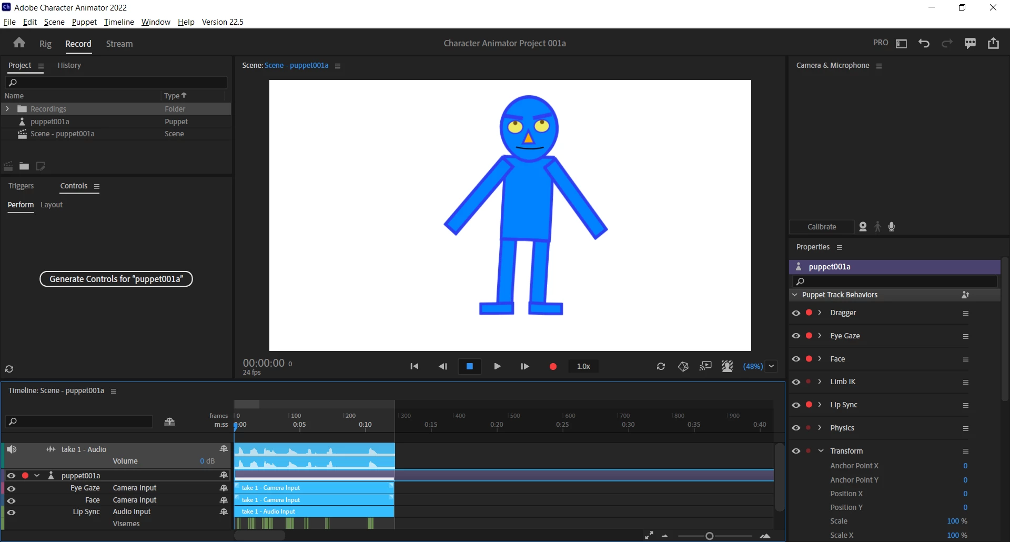The height and width of the screenshot is (542, 1010).
Task: Adjust the timeline zoom slider handle
Action: tap(709, 536)
